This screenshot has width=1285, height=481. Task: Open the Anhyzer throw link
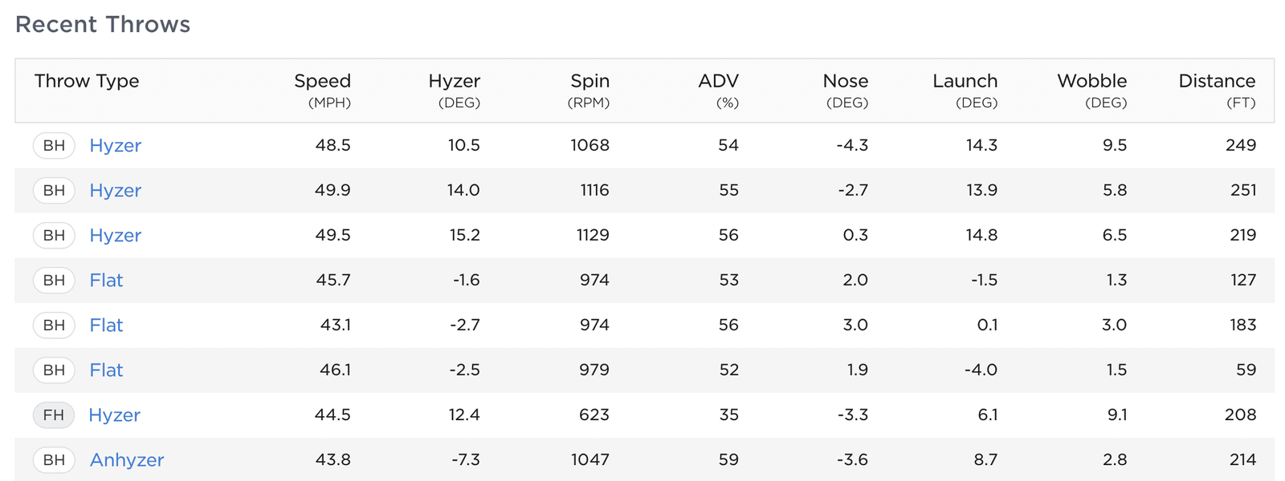[x=126, y=459]
